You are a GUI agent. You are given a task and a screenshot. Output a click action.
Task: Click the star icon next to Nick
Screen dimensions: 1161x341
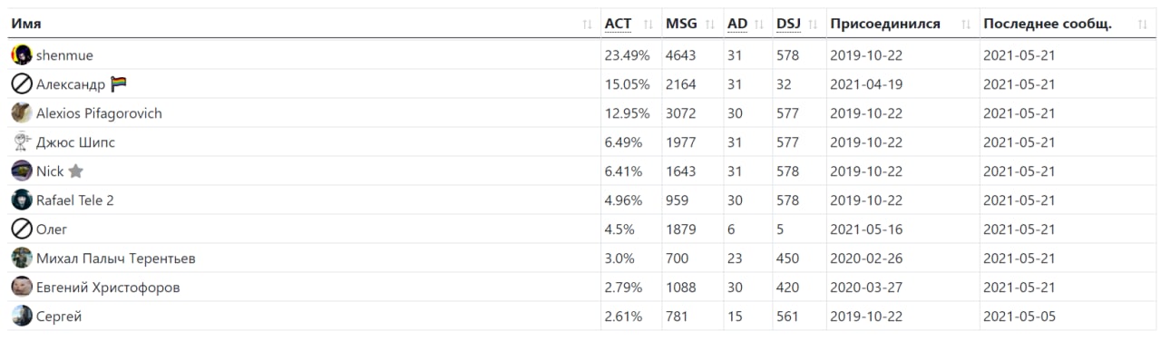76,171
